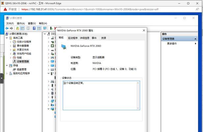Screen dimensions: 203x132
Task: Select 服务和应用程序 in the left tree
Action: click(21, 73)
